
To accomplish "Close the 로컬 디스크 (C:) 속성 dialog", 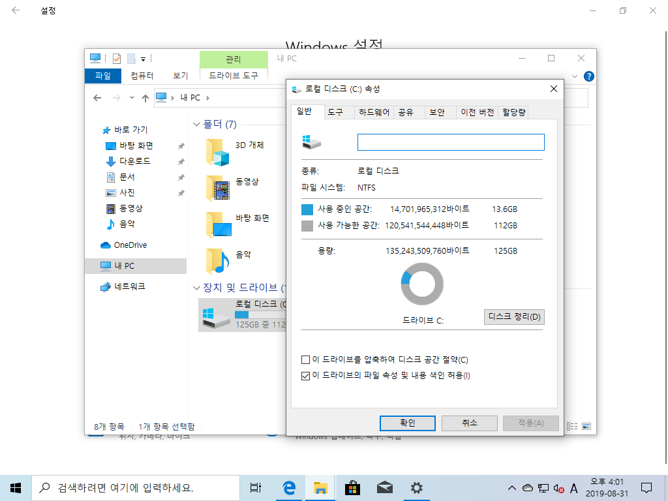I will [554, 89].
